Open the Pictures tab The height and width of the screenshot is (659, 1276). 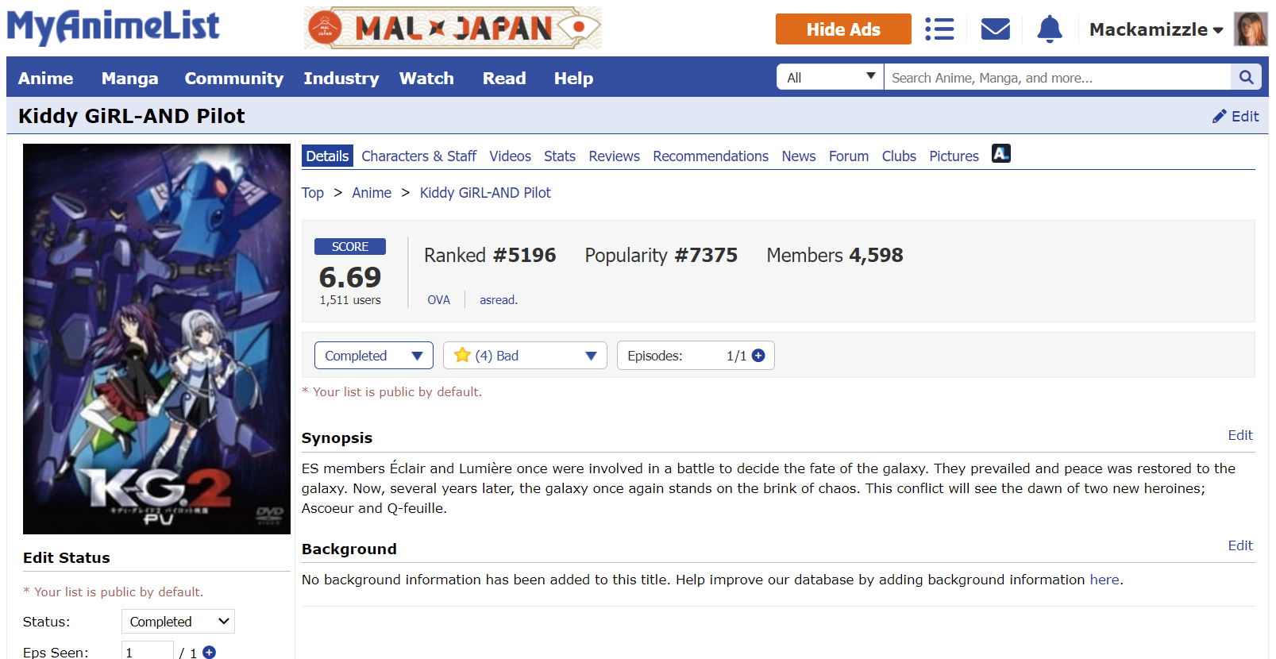(x=954, y=156)
